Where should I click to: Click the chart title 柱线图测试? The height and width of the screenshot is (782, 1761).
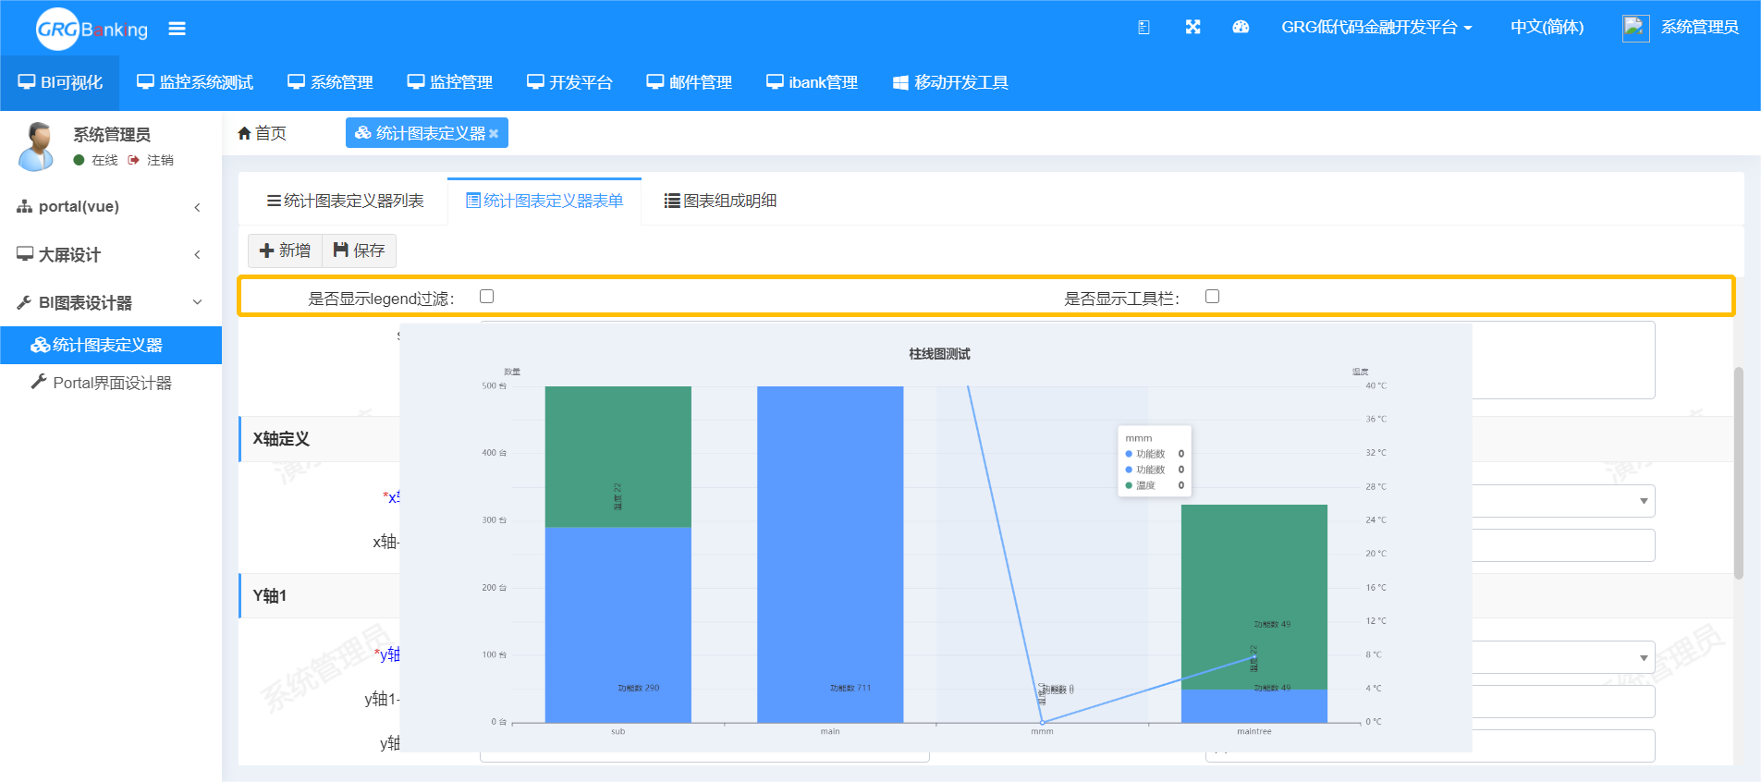(x=939, y=354)
